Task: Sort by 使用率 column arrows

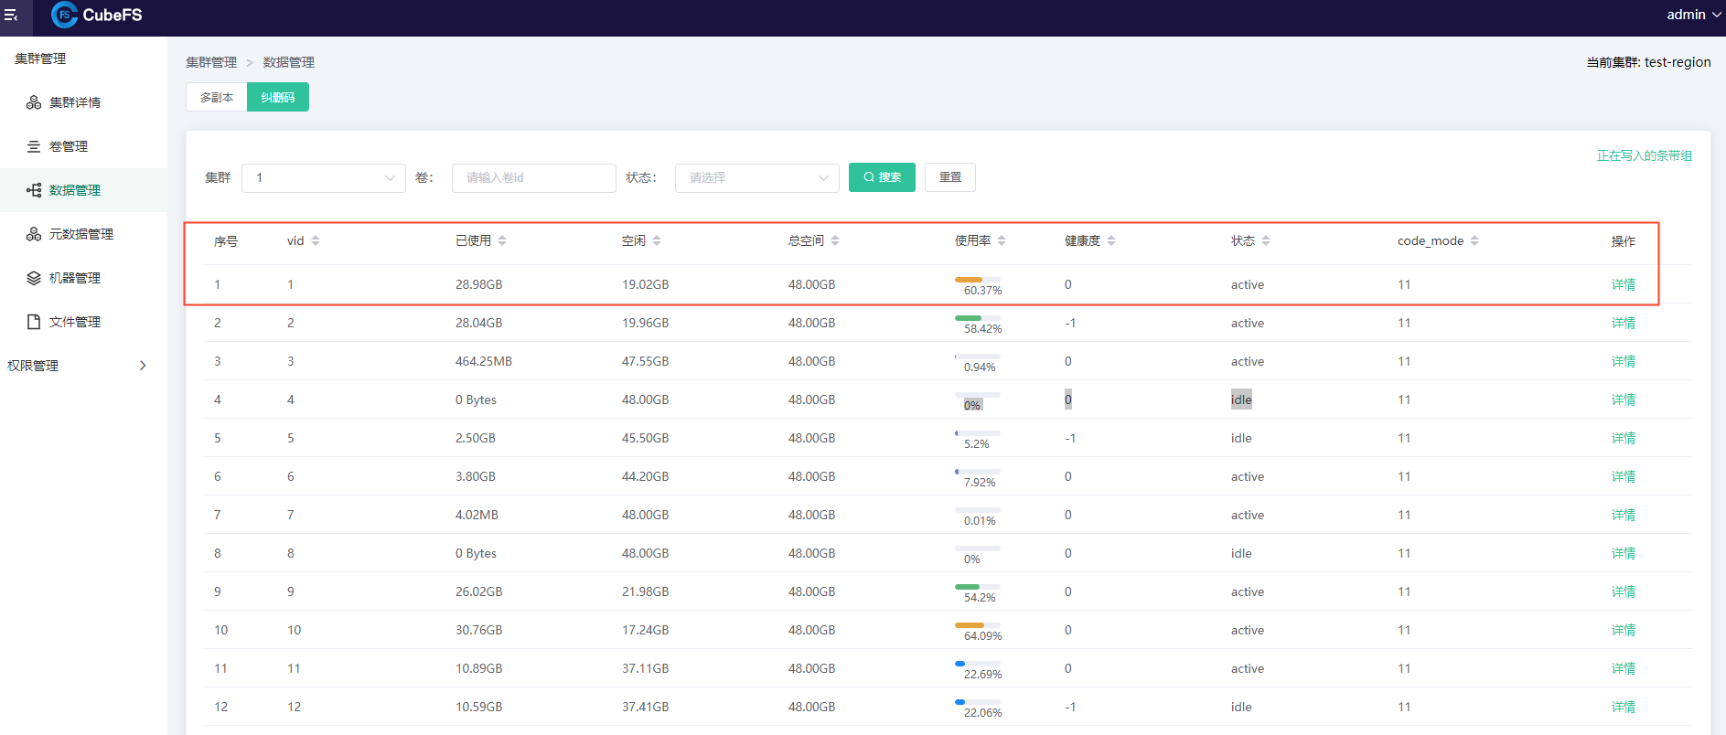Action: [1002, 240]
